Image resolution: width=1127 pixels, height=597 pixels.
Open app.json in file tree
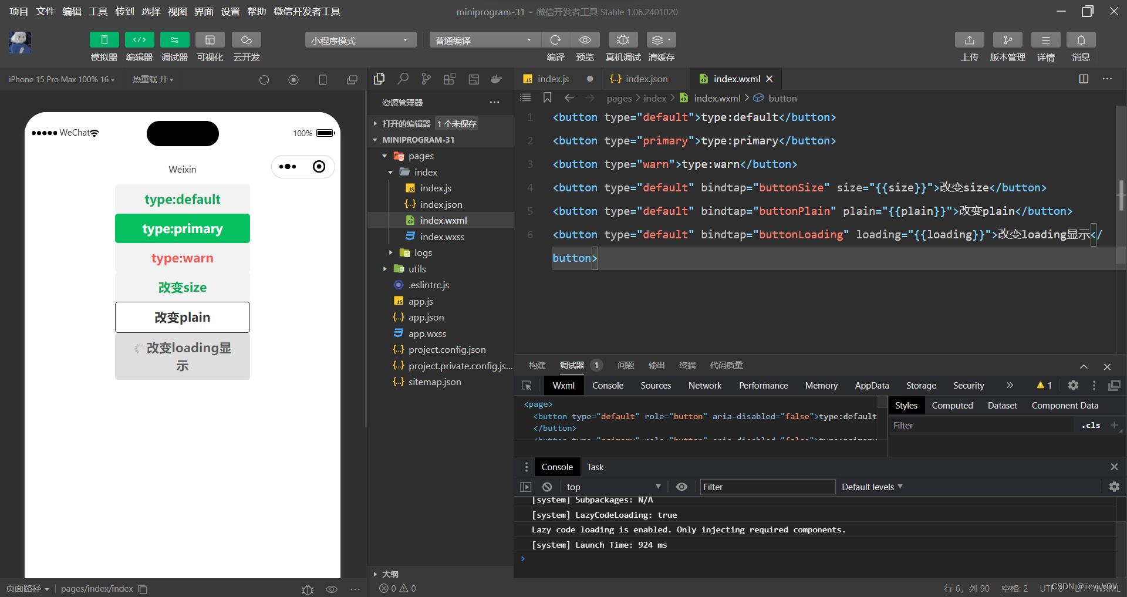click(x=426, y=318)
